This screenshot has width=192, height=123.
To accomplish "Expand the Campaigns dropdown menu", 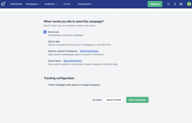I will pos(33,4).
